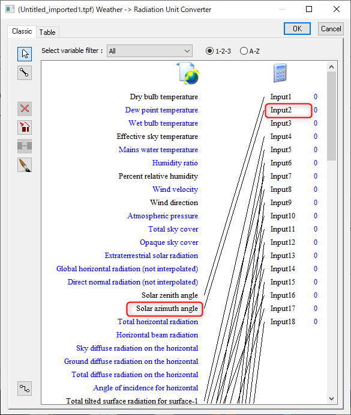
Task: Select Sky diffuse radiation on the horizontal
Action: 137,348
